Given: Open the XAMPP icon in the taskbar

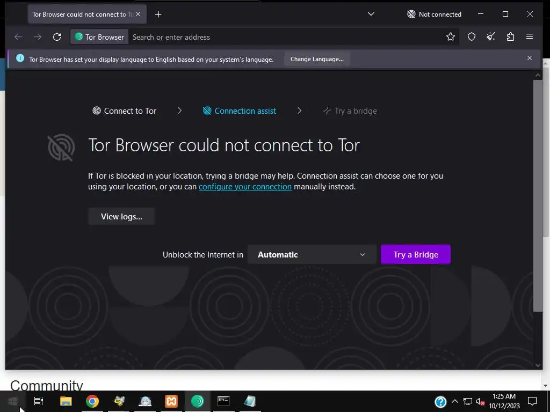Looking at the screenshot, I should tap(171, 401).
